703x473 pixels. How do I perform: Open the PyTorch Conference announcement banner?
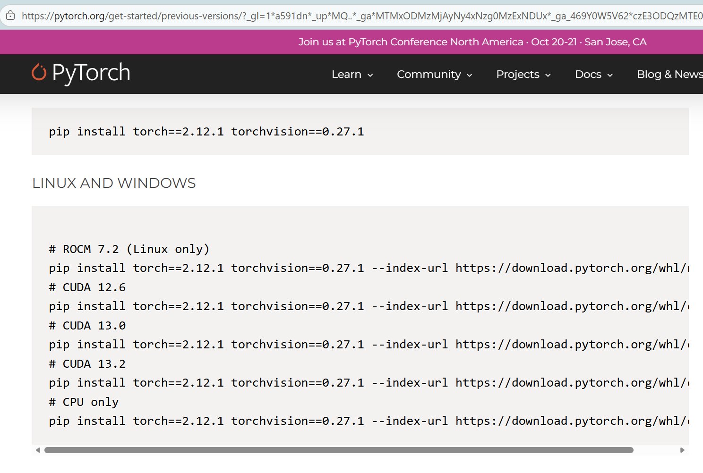[x=472, y=42]
